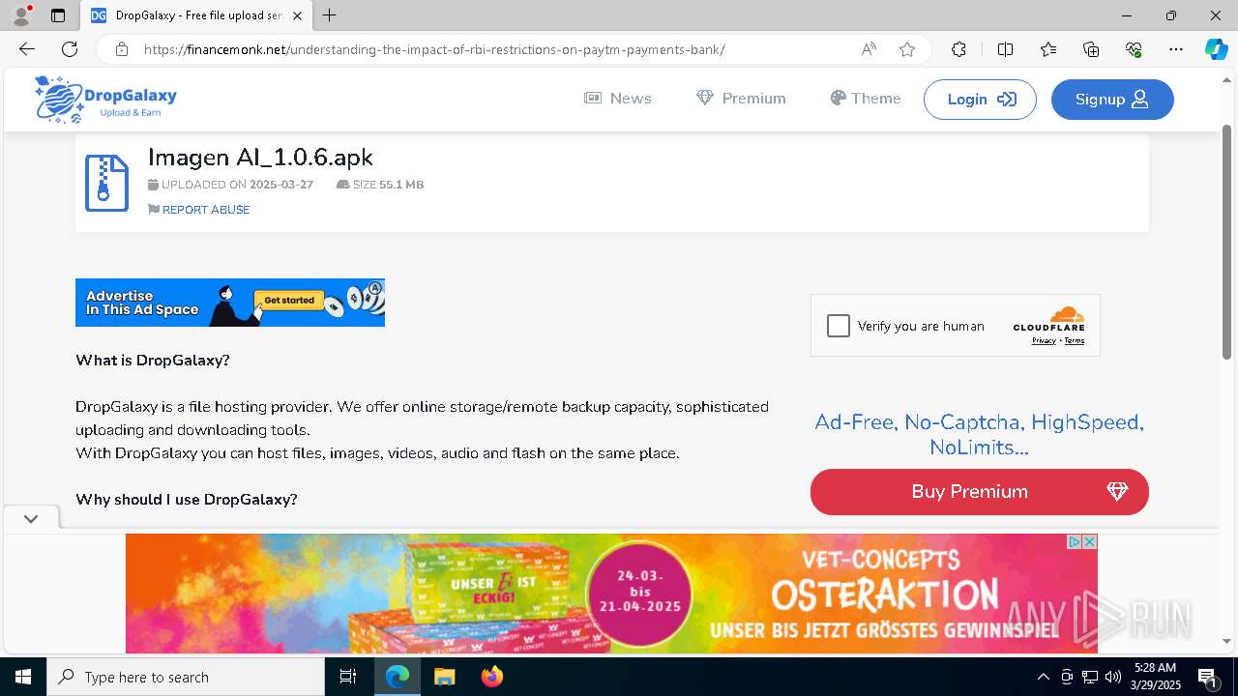Click the 'Imagen AI_1.0.6.apk' file title
Viewport: 1238px width, 696px height.
click(260, 158)
